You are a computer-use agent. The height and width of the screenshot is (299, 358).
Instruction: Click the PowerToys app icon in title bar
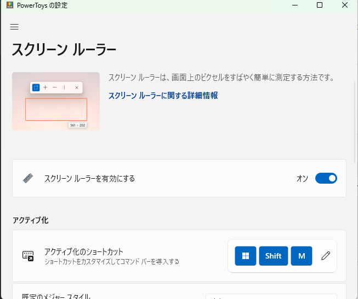(10, 5)
